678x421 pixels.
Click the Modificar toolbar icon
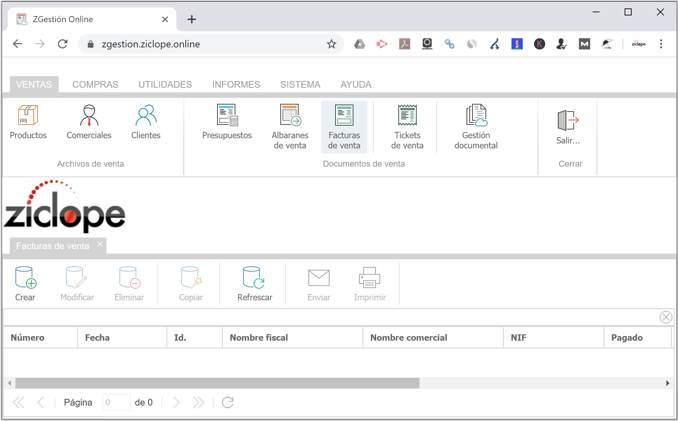tap(77, 284)
